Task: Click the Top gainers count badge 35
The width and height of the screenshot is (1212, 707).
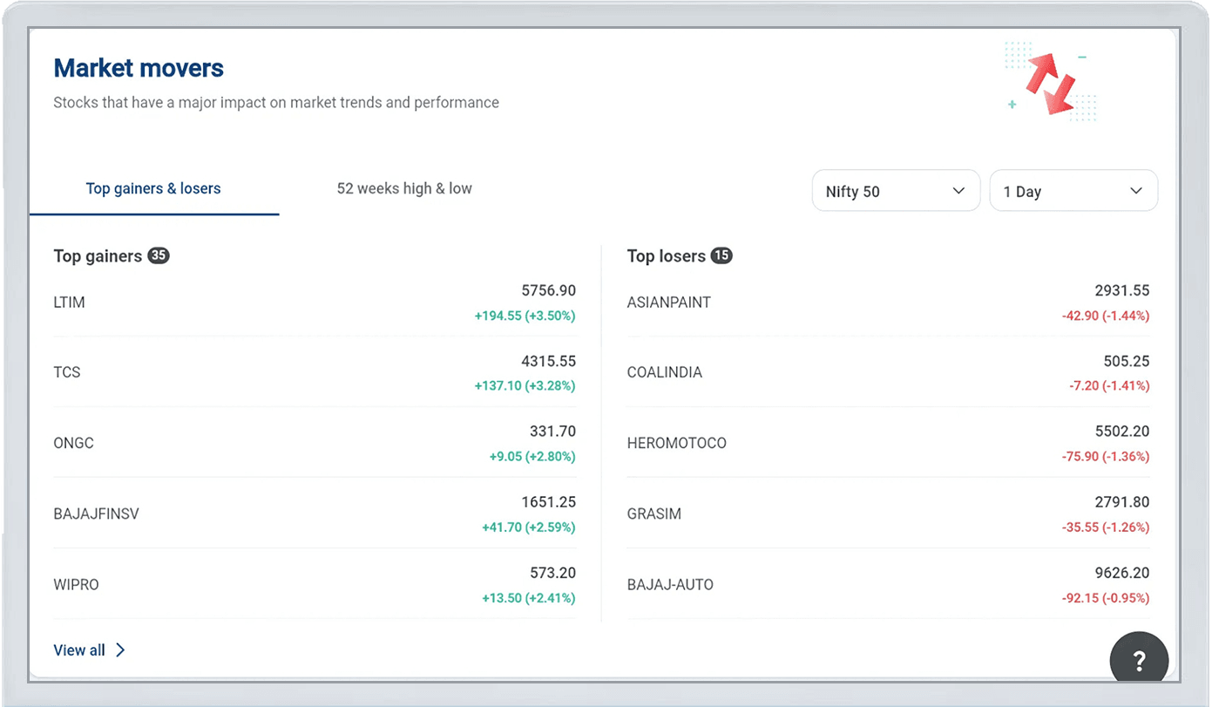Action: 159,255
